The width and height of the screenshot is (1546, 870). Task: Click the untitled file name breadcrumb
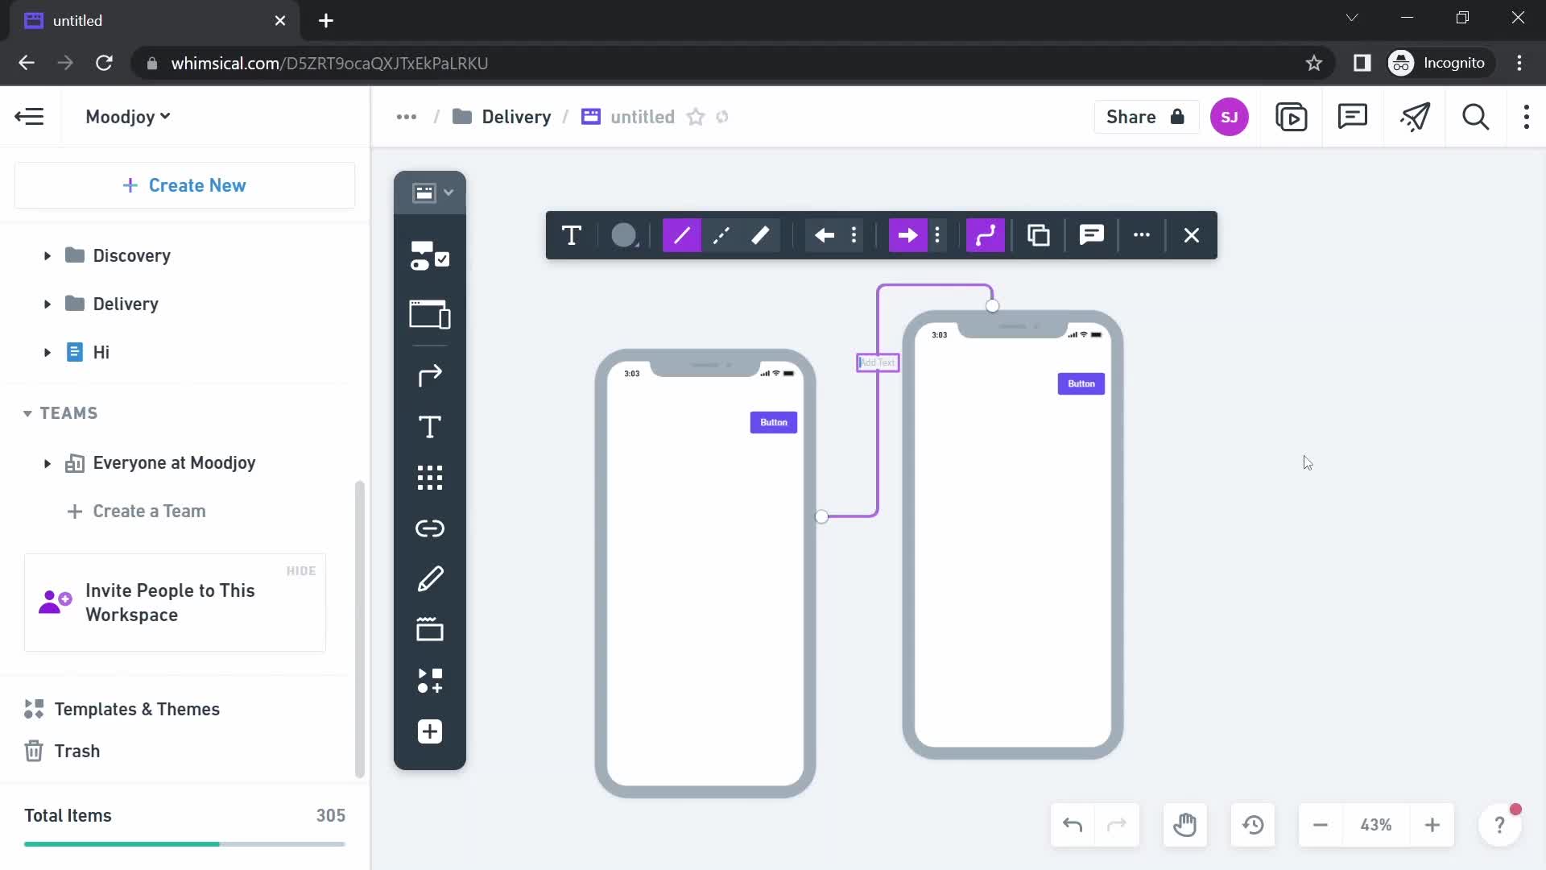(643, 117)
